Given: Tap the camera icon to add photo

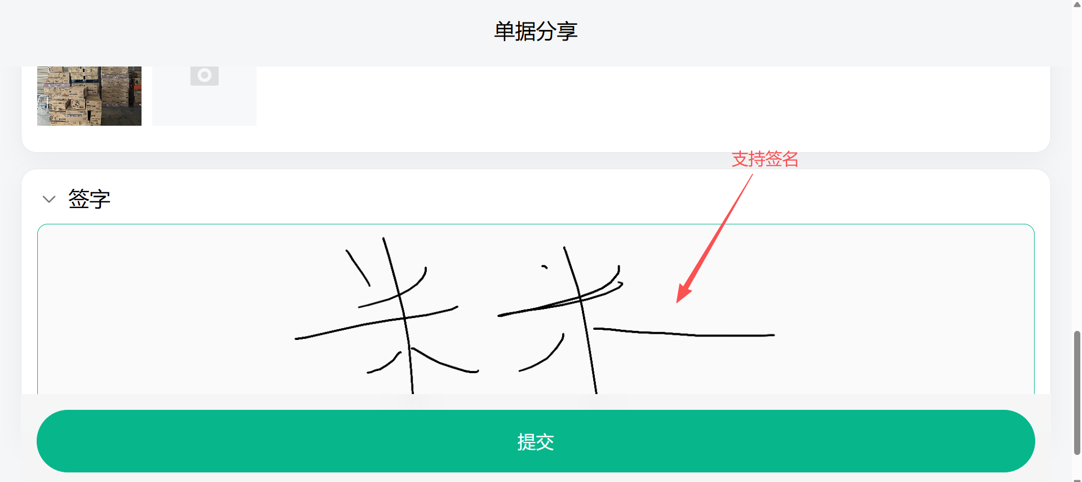Looking at the screenshot, I should 204,76.
